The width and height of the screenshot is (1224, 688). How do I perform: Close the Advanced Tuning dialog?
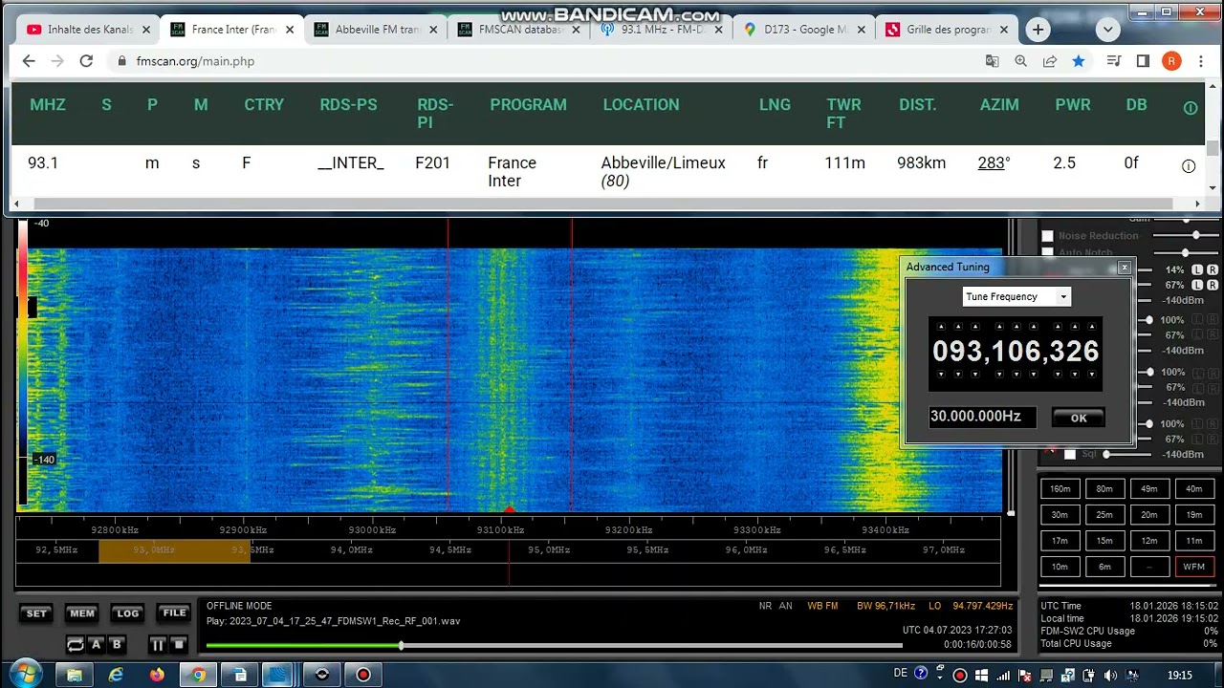pos(1125,268)
